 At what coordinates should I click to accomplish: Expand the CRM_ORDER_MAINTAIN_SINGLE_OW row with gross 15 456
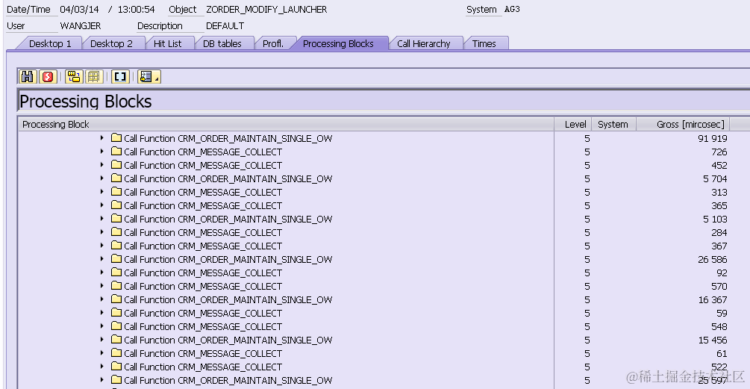coord(101,339)
